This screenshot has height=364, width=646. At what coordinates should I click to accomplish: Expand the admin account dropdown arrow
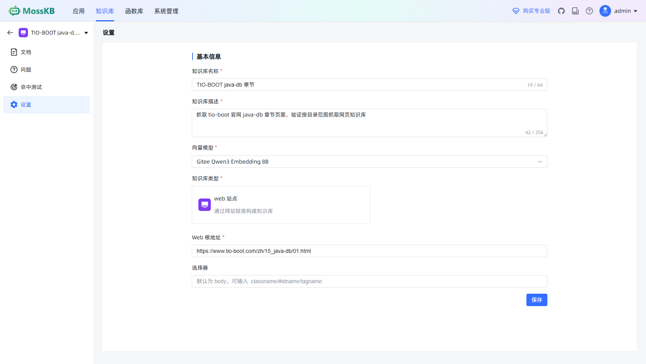point(636,11)
